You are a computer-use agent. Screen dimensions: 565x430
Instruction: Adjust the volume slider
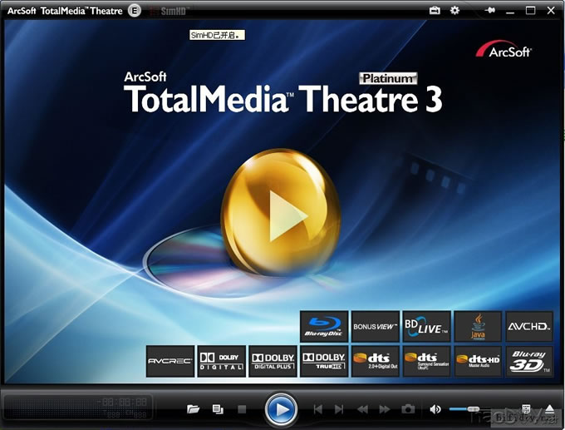[472, 409]
